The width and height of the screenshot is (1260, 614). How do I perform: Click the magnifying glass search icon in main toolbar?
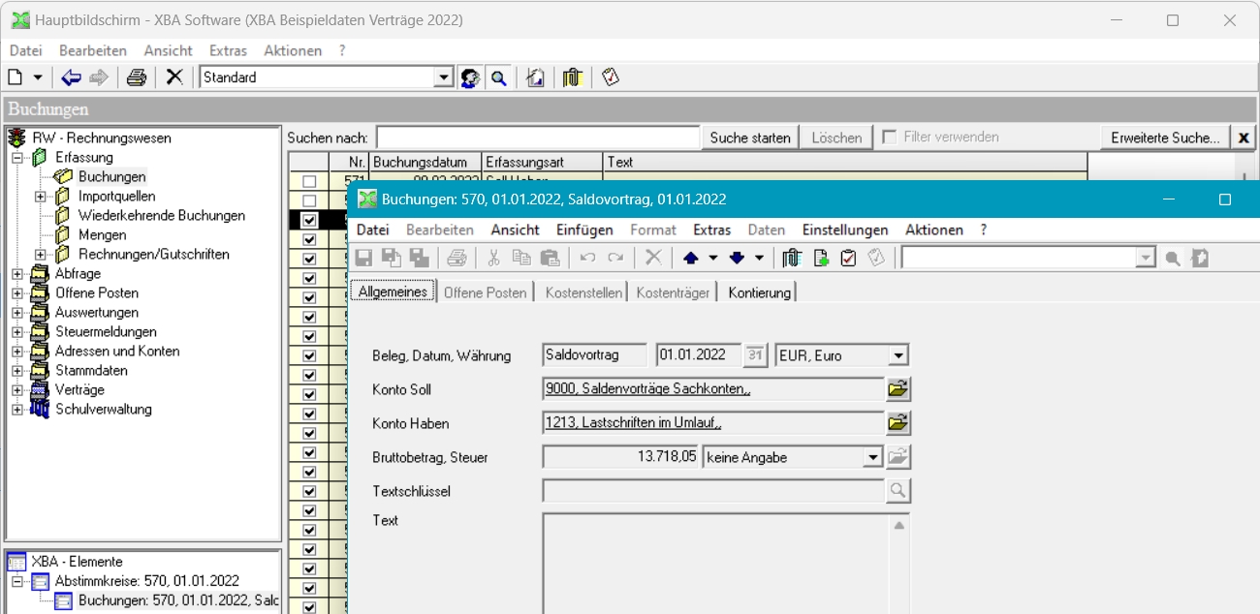tap(498, 77)
